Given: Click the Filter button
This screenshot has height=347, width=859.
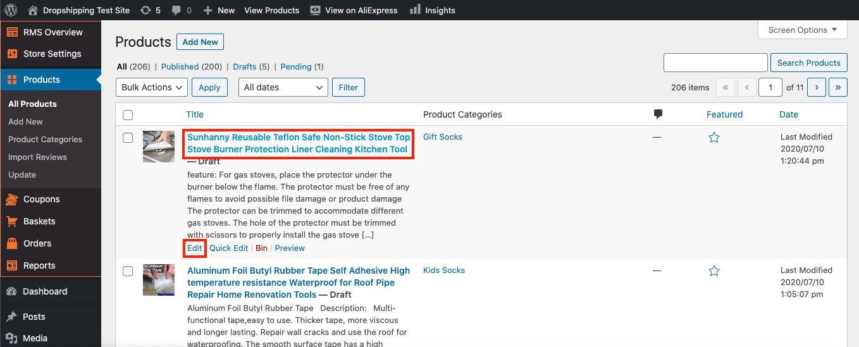Looking at the screenshot, I should (349, 87).
